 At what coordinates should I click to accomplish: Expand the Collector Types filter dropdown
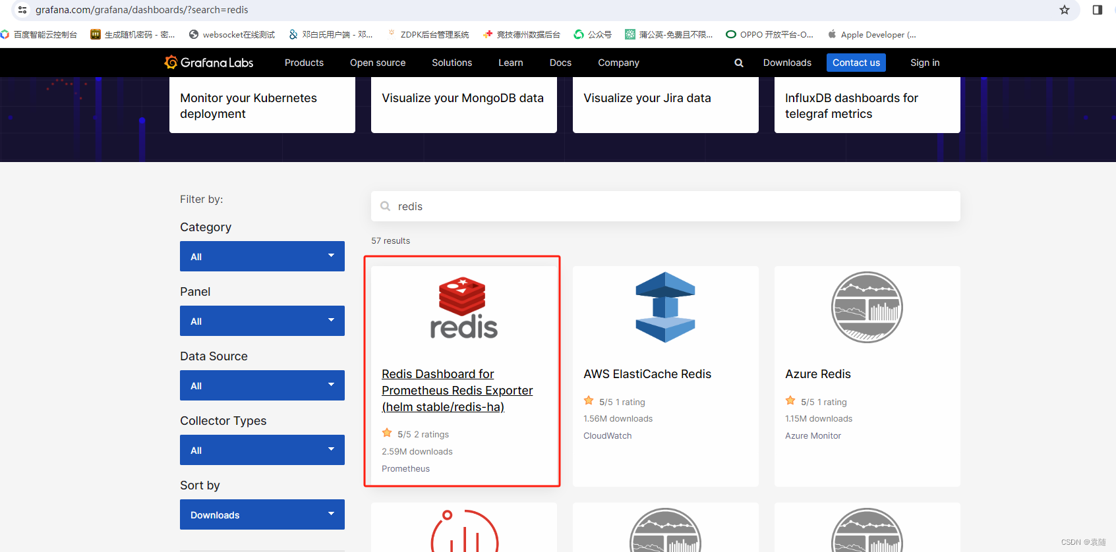(x=262, y=450)
